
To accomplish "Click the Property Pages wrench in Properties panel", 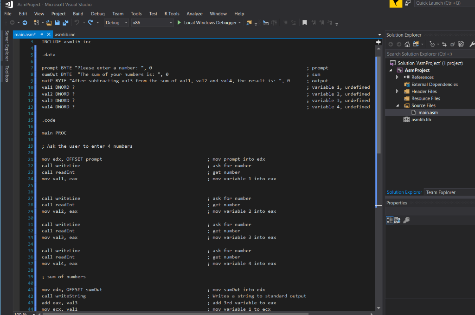I will [406, 220].
